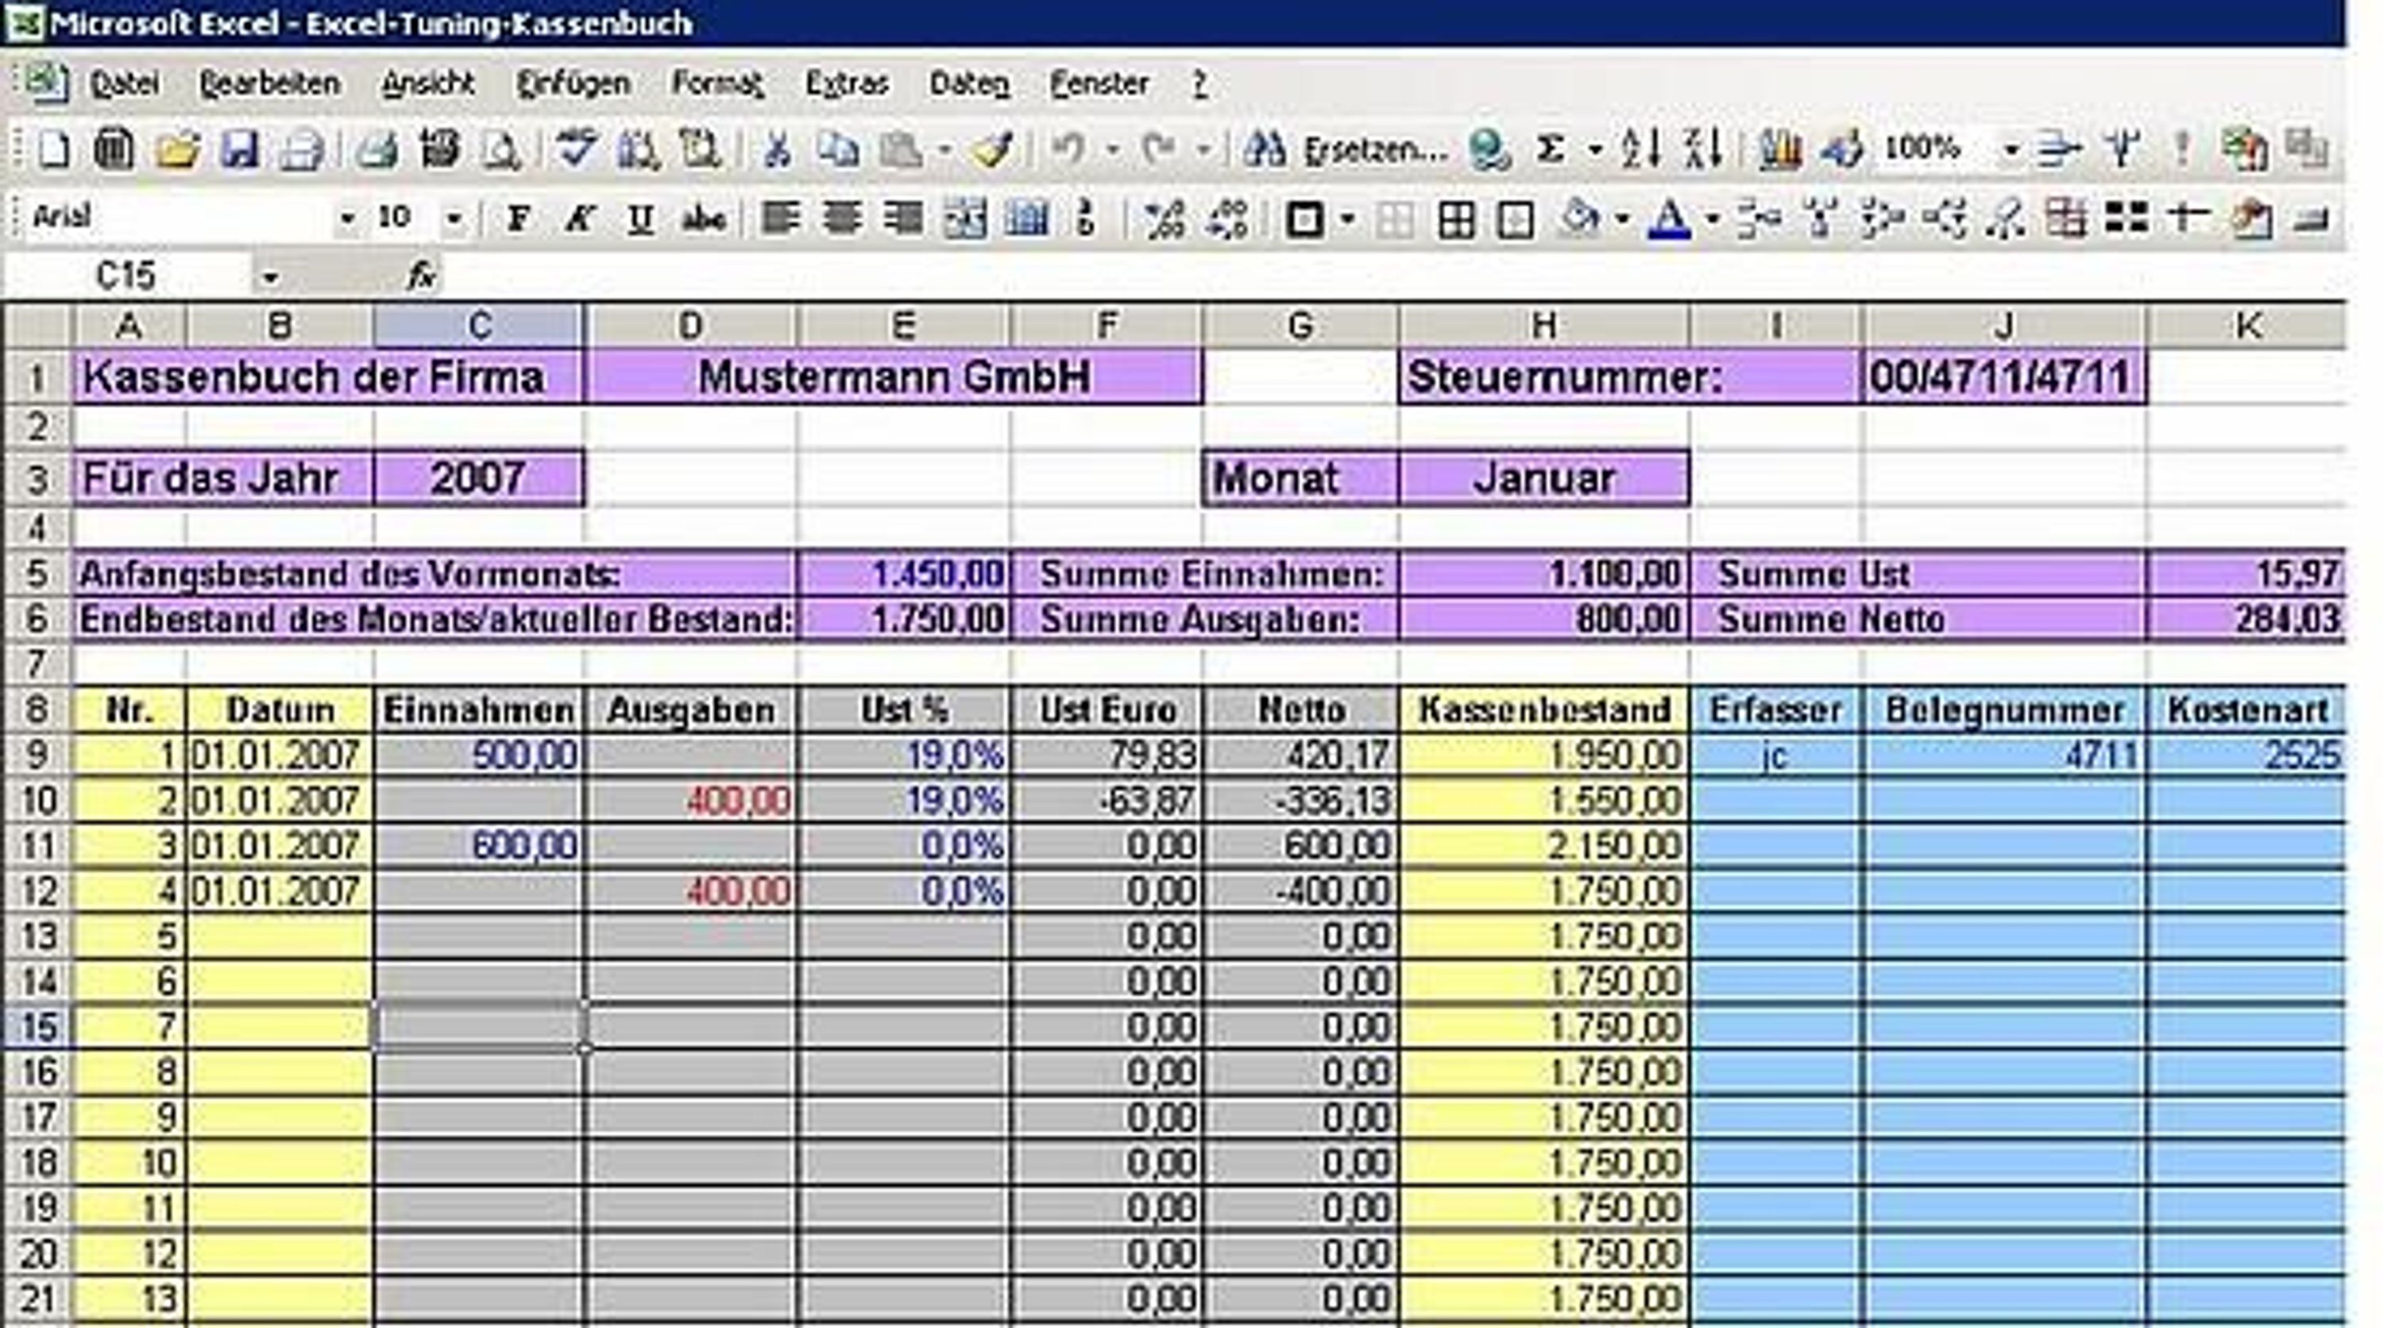Click the printer icon beside the Save icon
Image resolution: width=2383 pixels, height=1328 pixels.
click(x=302, y=149)
